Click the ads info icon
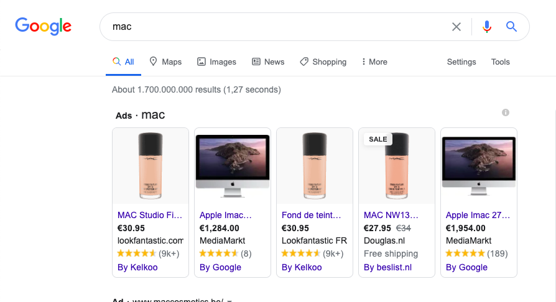This screenshot has height=302, width=556. tap(506, 112)
